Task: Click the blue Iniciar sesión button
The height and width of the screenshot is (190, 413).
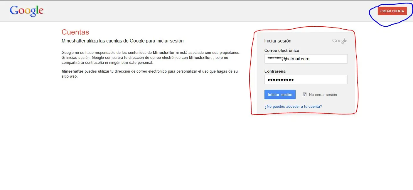Action: coord(280,95)
